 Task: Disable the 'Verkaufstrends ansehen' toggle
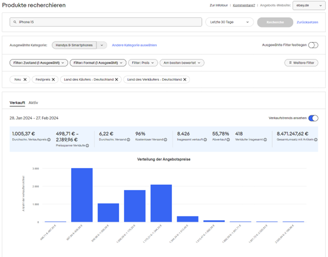[x=313, y=118]
